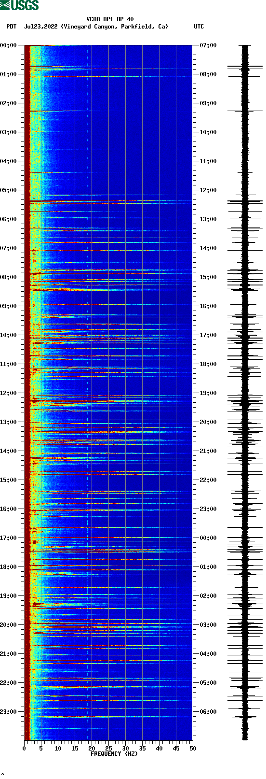Click the '00:00' PDT time label
This screenshot has height=779, width=266.
[9, 45]
